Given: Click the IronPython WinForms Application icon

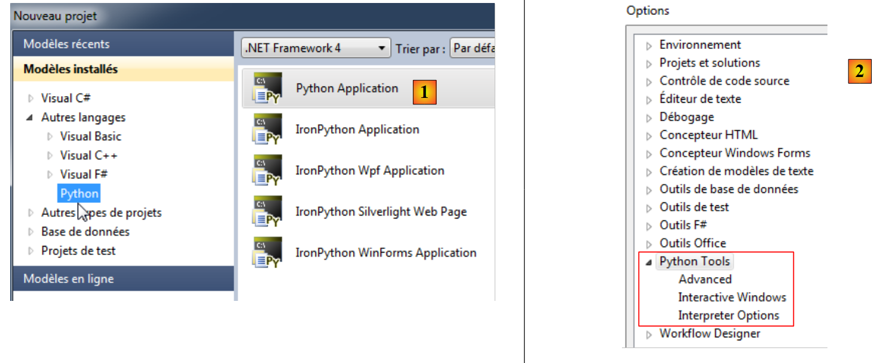Looking at the screenshot, I should pos(267,253).
